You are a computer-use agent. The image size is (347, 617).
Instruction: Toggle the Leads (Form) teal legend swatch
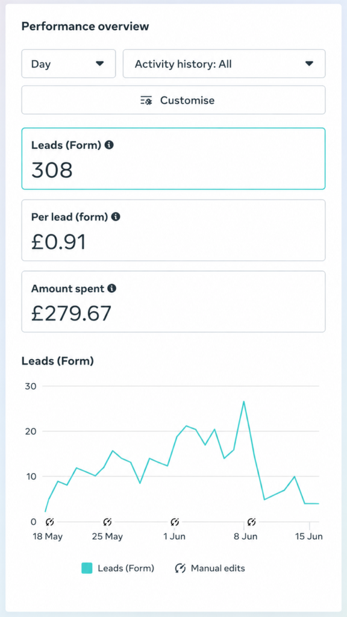click(87, 568)
